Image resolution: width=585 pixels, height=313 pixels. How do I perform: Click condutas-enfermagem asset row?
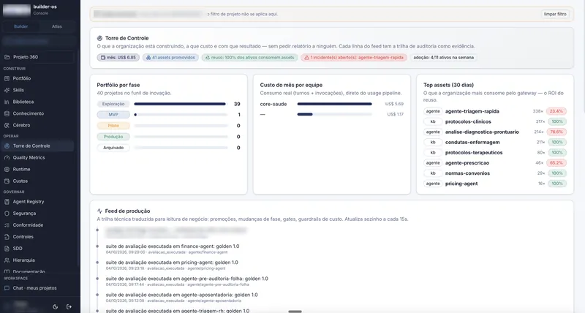pos(495,142)
